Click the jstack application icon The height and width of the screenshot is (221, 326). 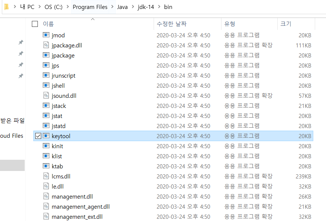[46, 105]
